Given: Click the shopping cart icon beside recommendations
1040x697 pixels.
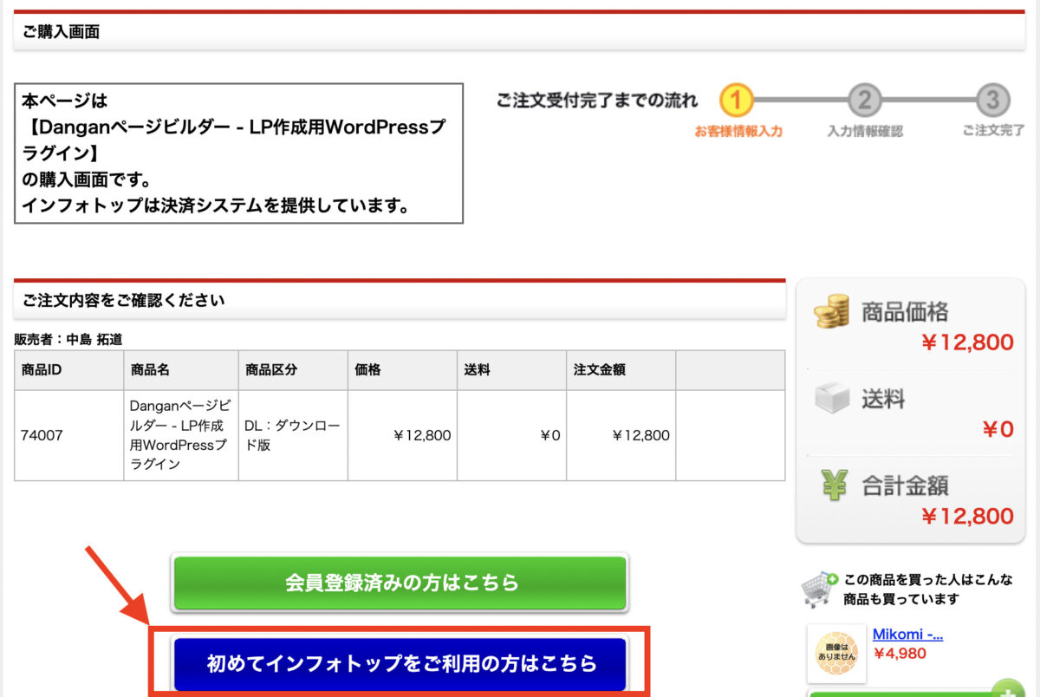Looking at the screenshot, I should pyautogui.click(x=819, y=590).
